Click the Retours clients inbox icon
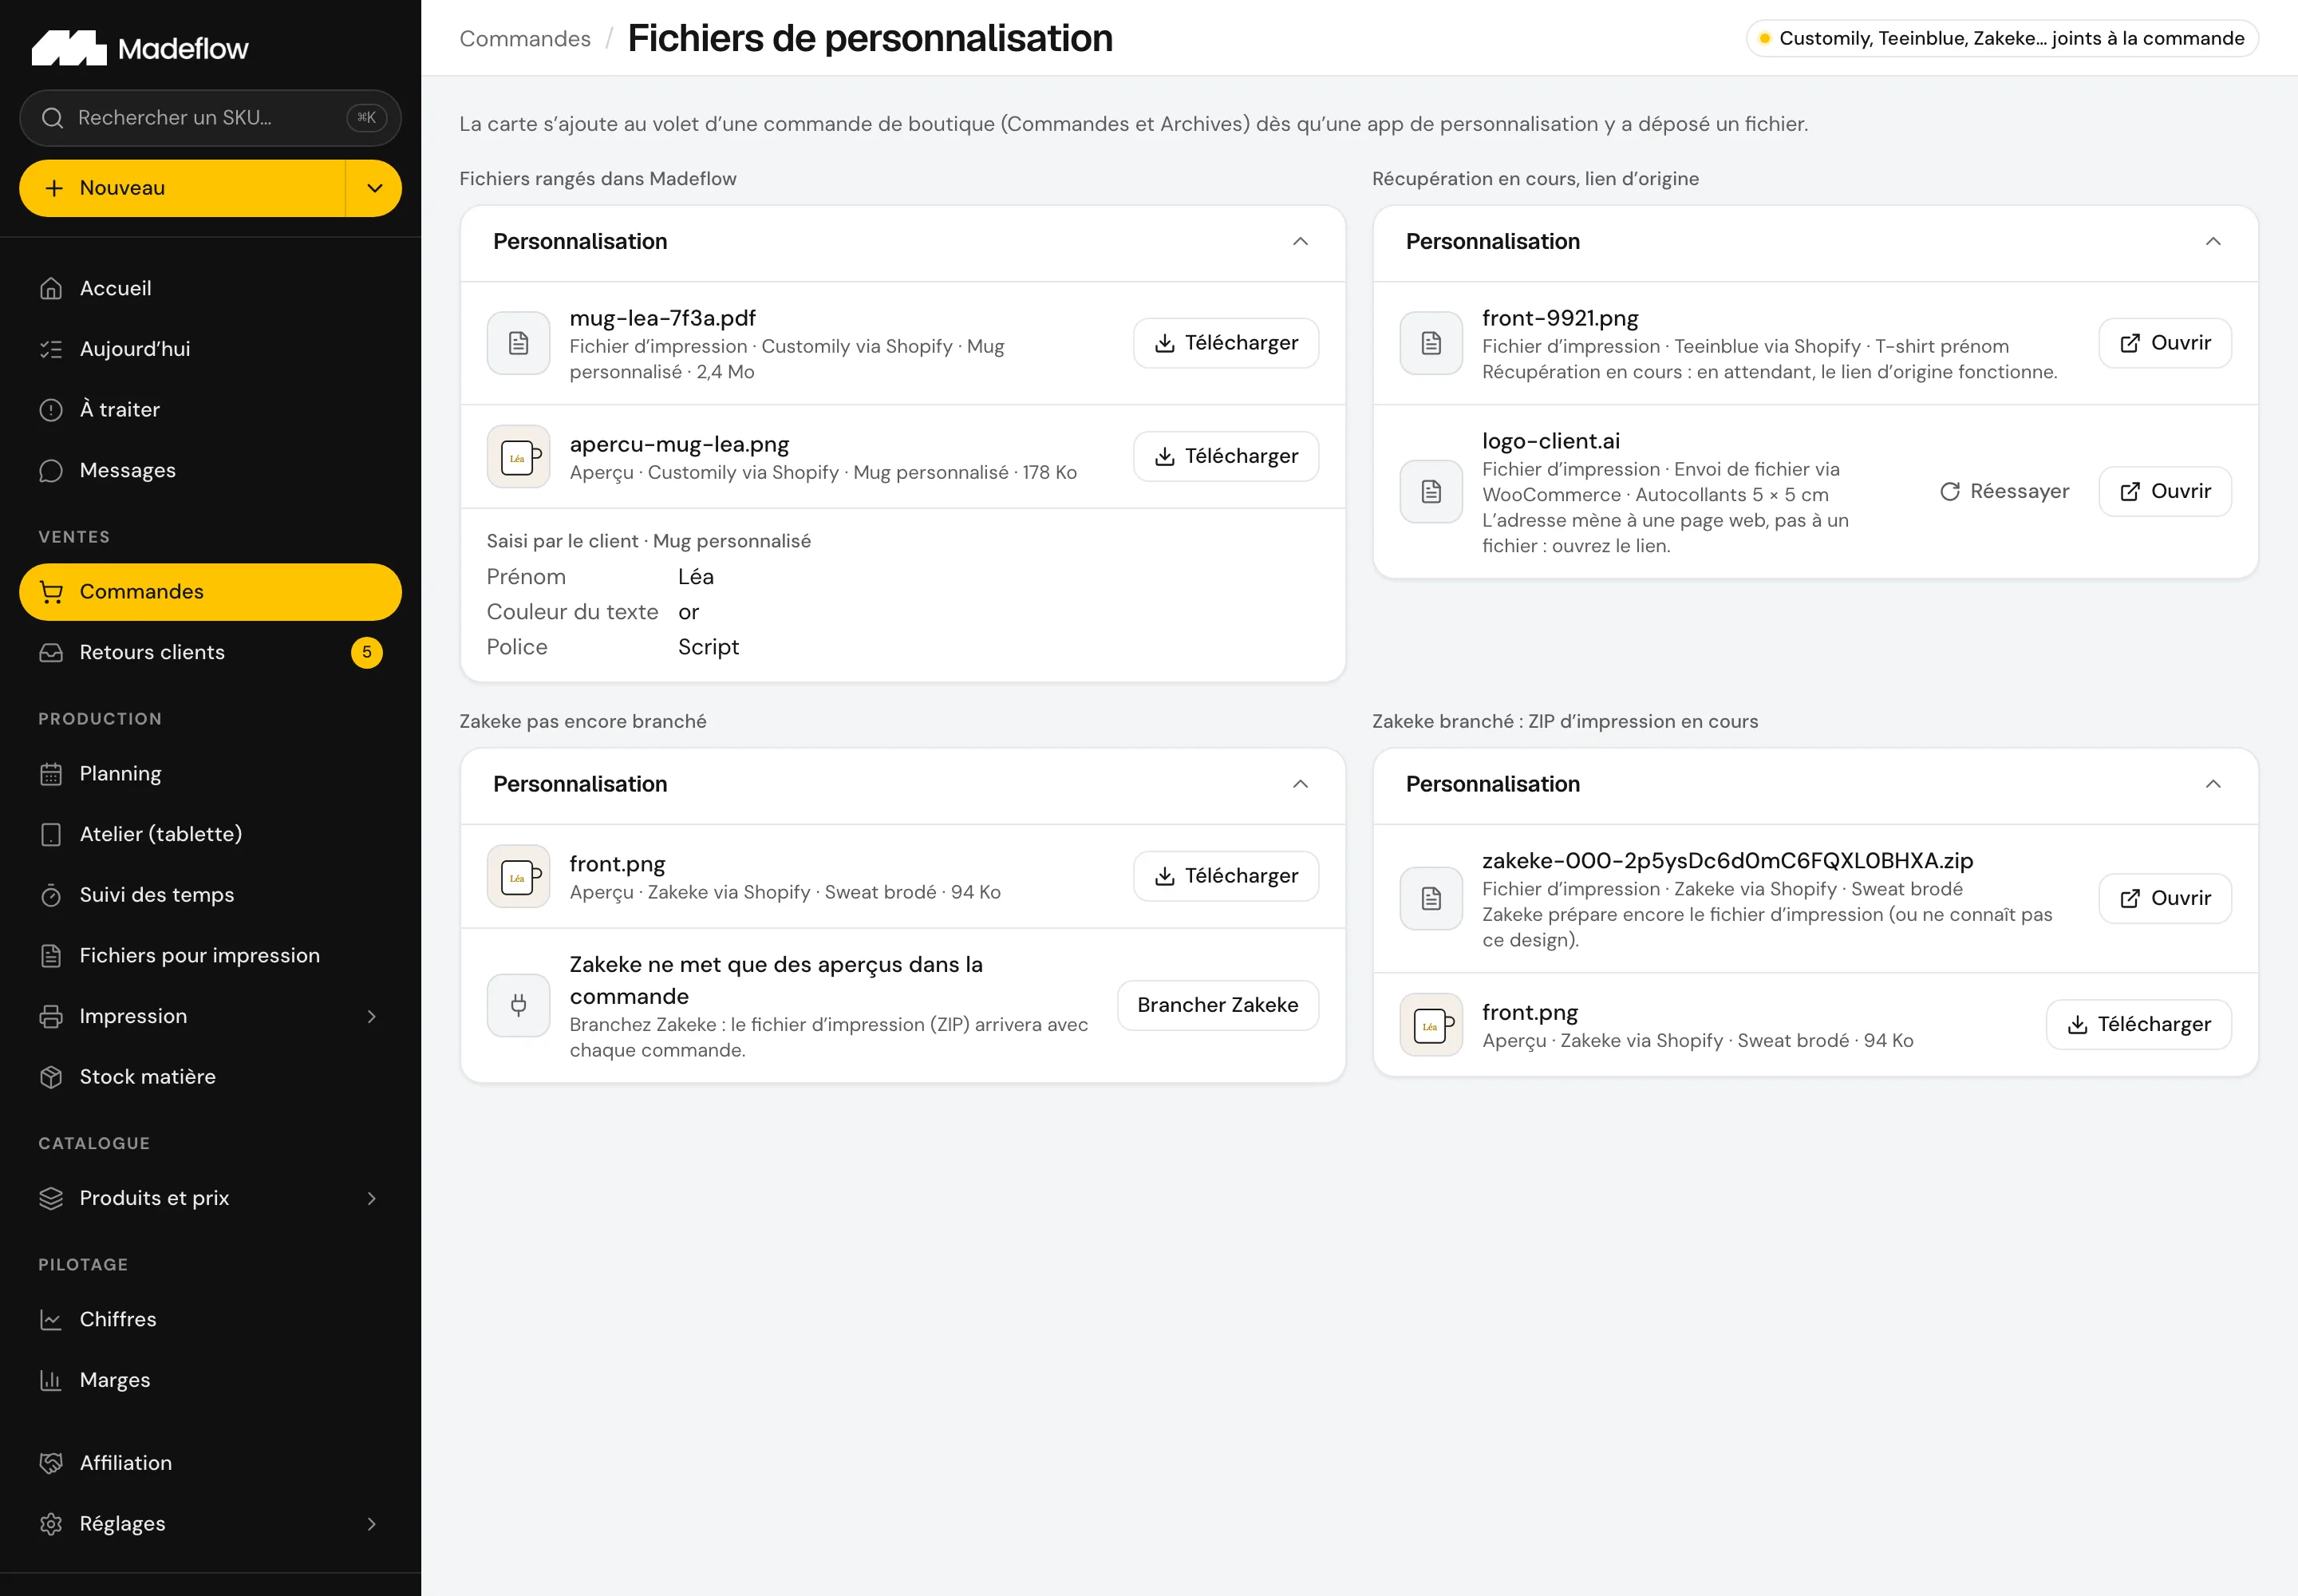Image resolution: width=2298 pixels, height=1596 pixels. click(51, 652)
